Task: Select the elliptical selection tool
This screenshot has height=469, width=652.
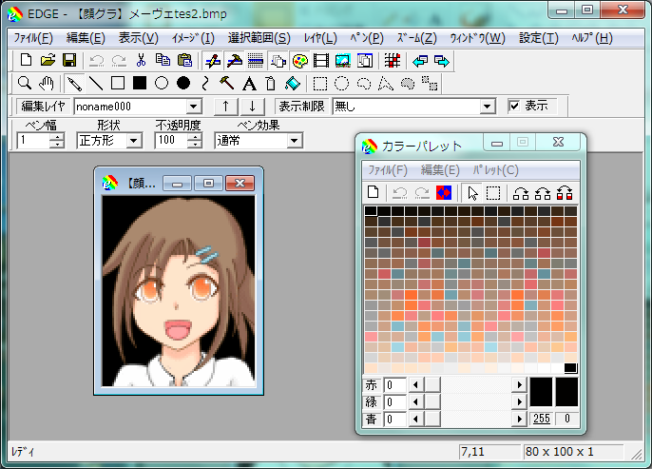Action: tap(342, 83)
